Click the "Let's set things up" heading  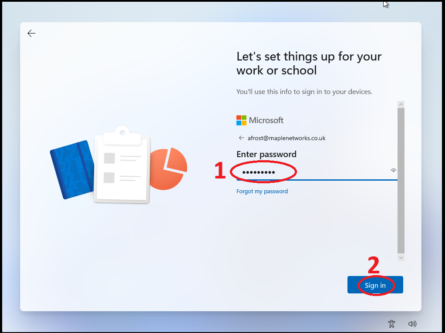coord(309,63)
